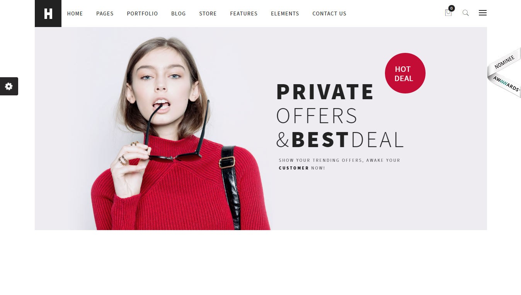Viewport: 521px width, 295px height.
Task: Open the Store menu item
Action: [x=208, y=14]
